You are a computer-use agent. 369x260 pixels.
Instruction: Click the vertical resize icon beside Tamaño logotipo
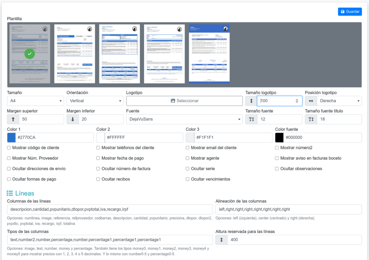[251, 101]
